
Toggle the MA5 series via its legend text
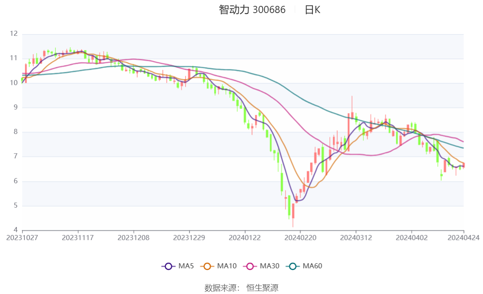[186, 266]
